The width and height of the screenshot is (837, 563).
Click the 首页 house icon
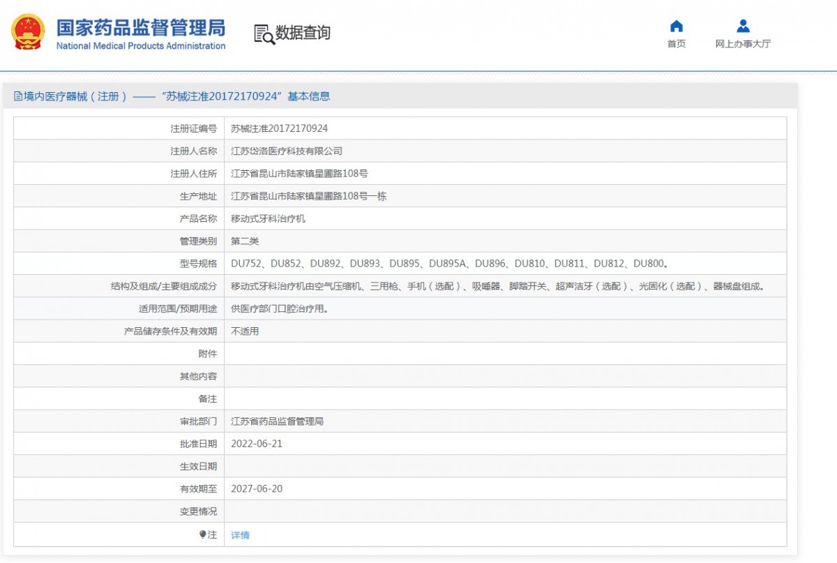tap(676, 27)
